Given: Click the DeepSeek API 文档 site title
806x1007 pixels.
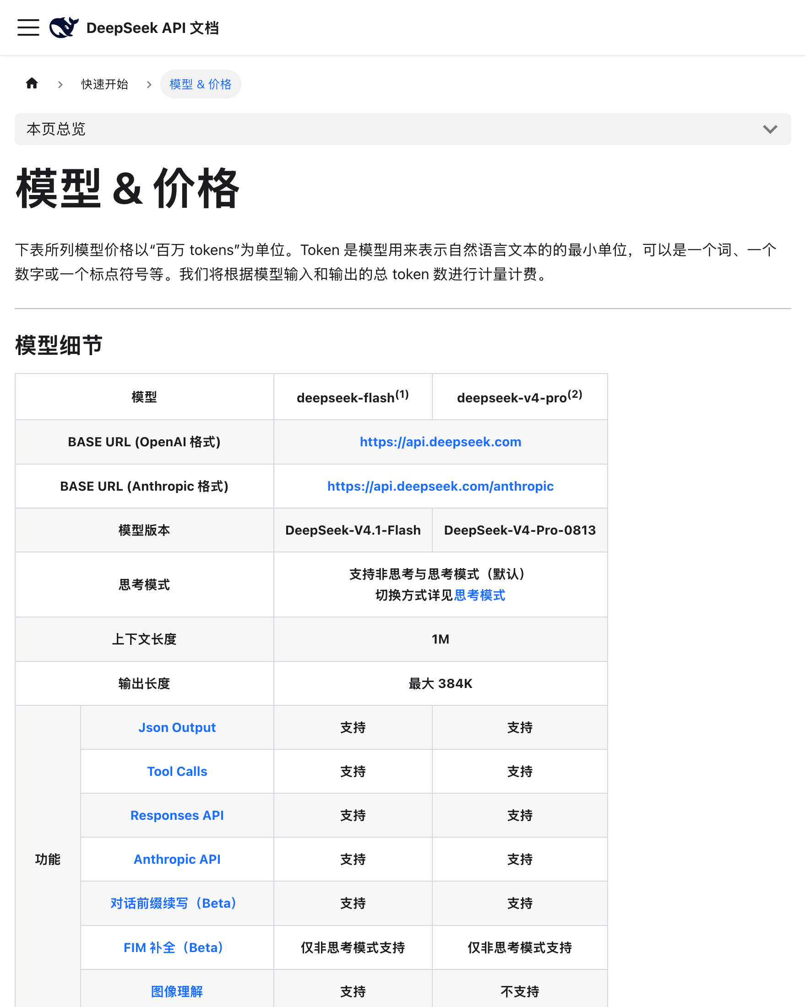Looking at the screenshot, I should [152, 28].
